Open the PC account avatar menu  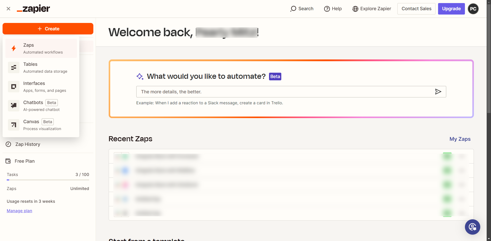click(x=473, y=9)
